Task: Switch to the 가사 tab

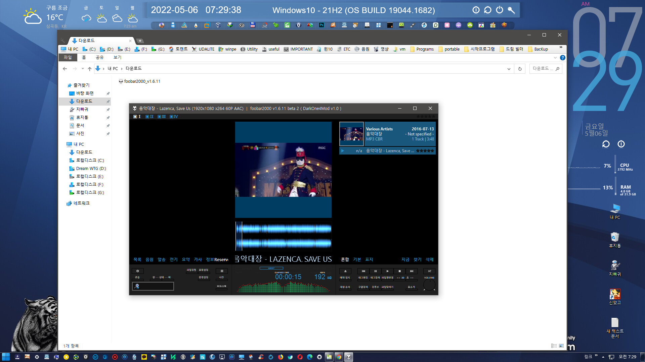Action: click(198, 259)
